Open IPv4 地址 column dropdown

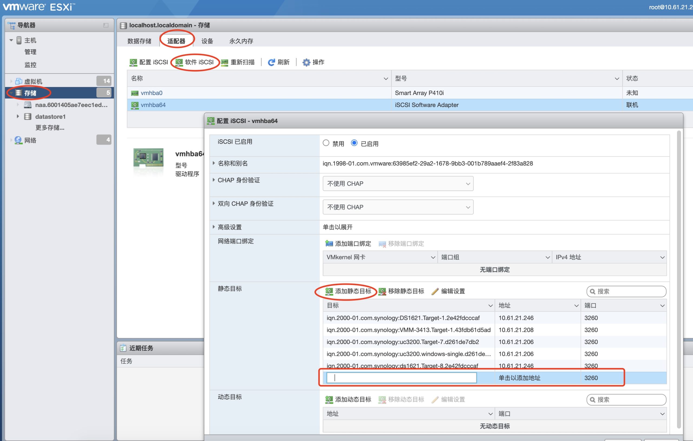coord(662,258)
